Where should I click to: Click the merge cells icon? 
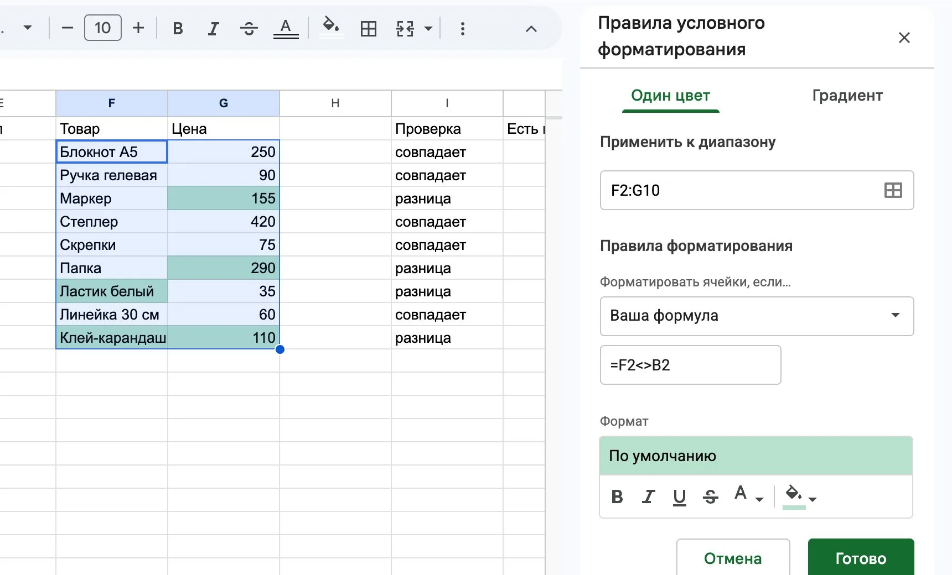[405, 28]
